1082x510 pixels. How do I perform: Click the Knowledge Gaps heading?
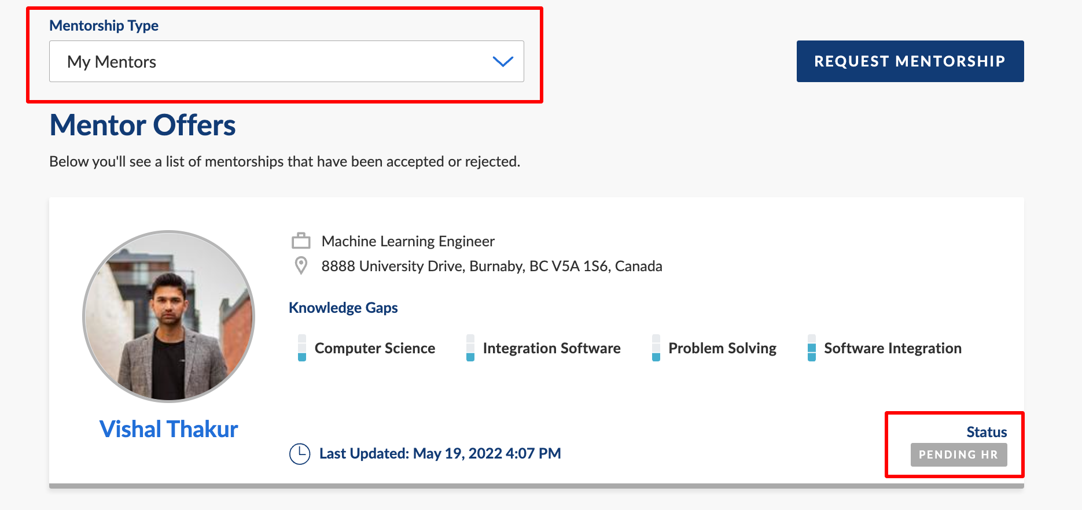click(343, 308)
